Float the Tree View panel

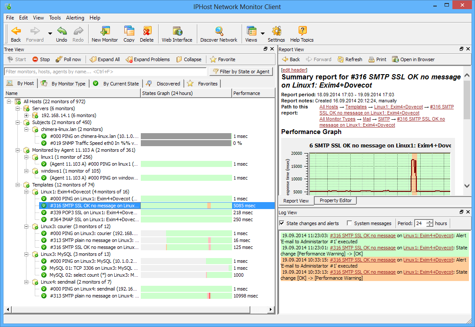[x=266, y=49]
